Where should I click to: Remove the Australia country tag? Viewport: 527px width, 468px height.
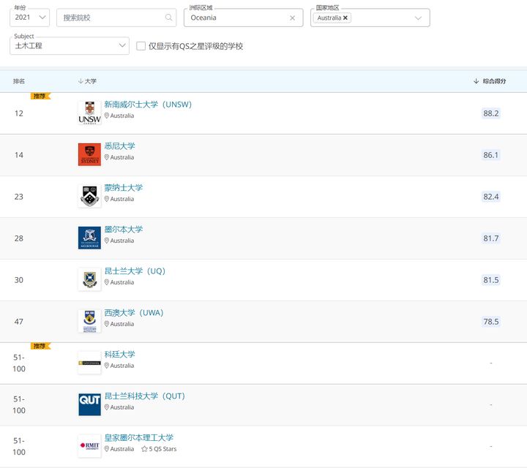click(x=345, y=18)
